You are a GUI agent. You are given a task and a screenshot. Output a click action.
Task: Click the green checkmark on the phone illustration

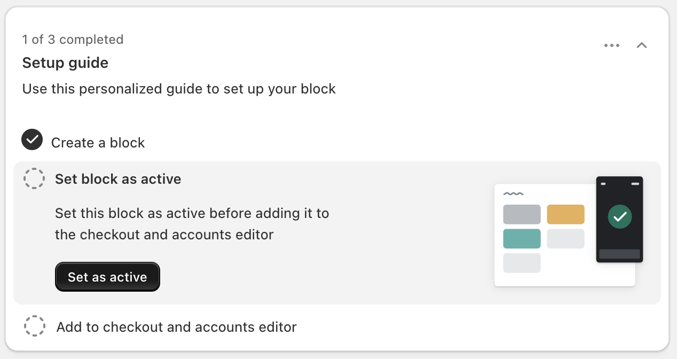pyautogui.click(x=620, y=216)
